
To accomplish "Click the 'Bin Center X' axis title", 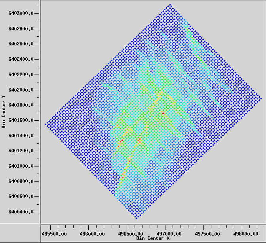I will (x=153, y=238).
